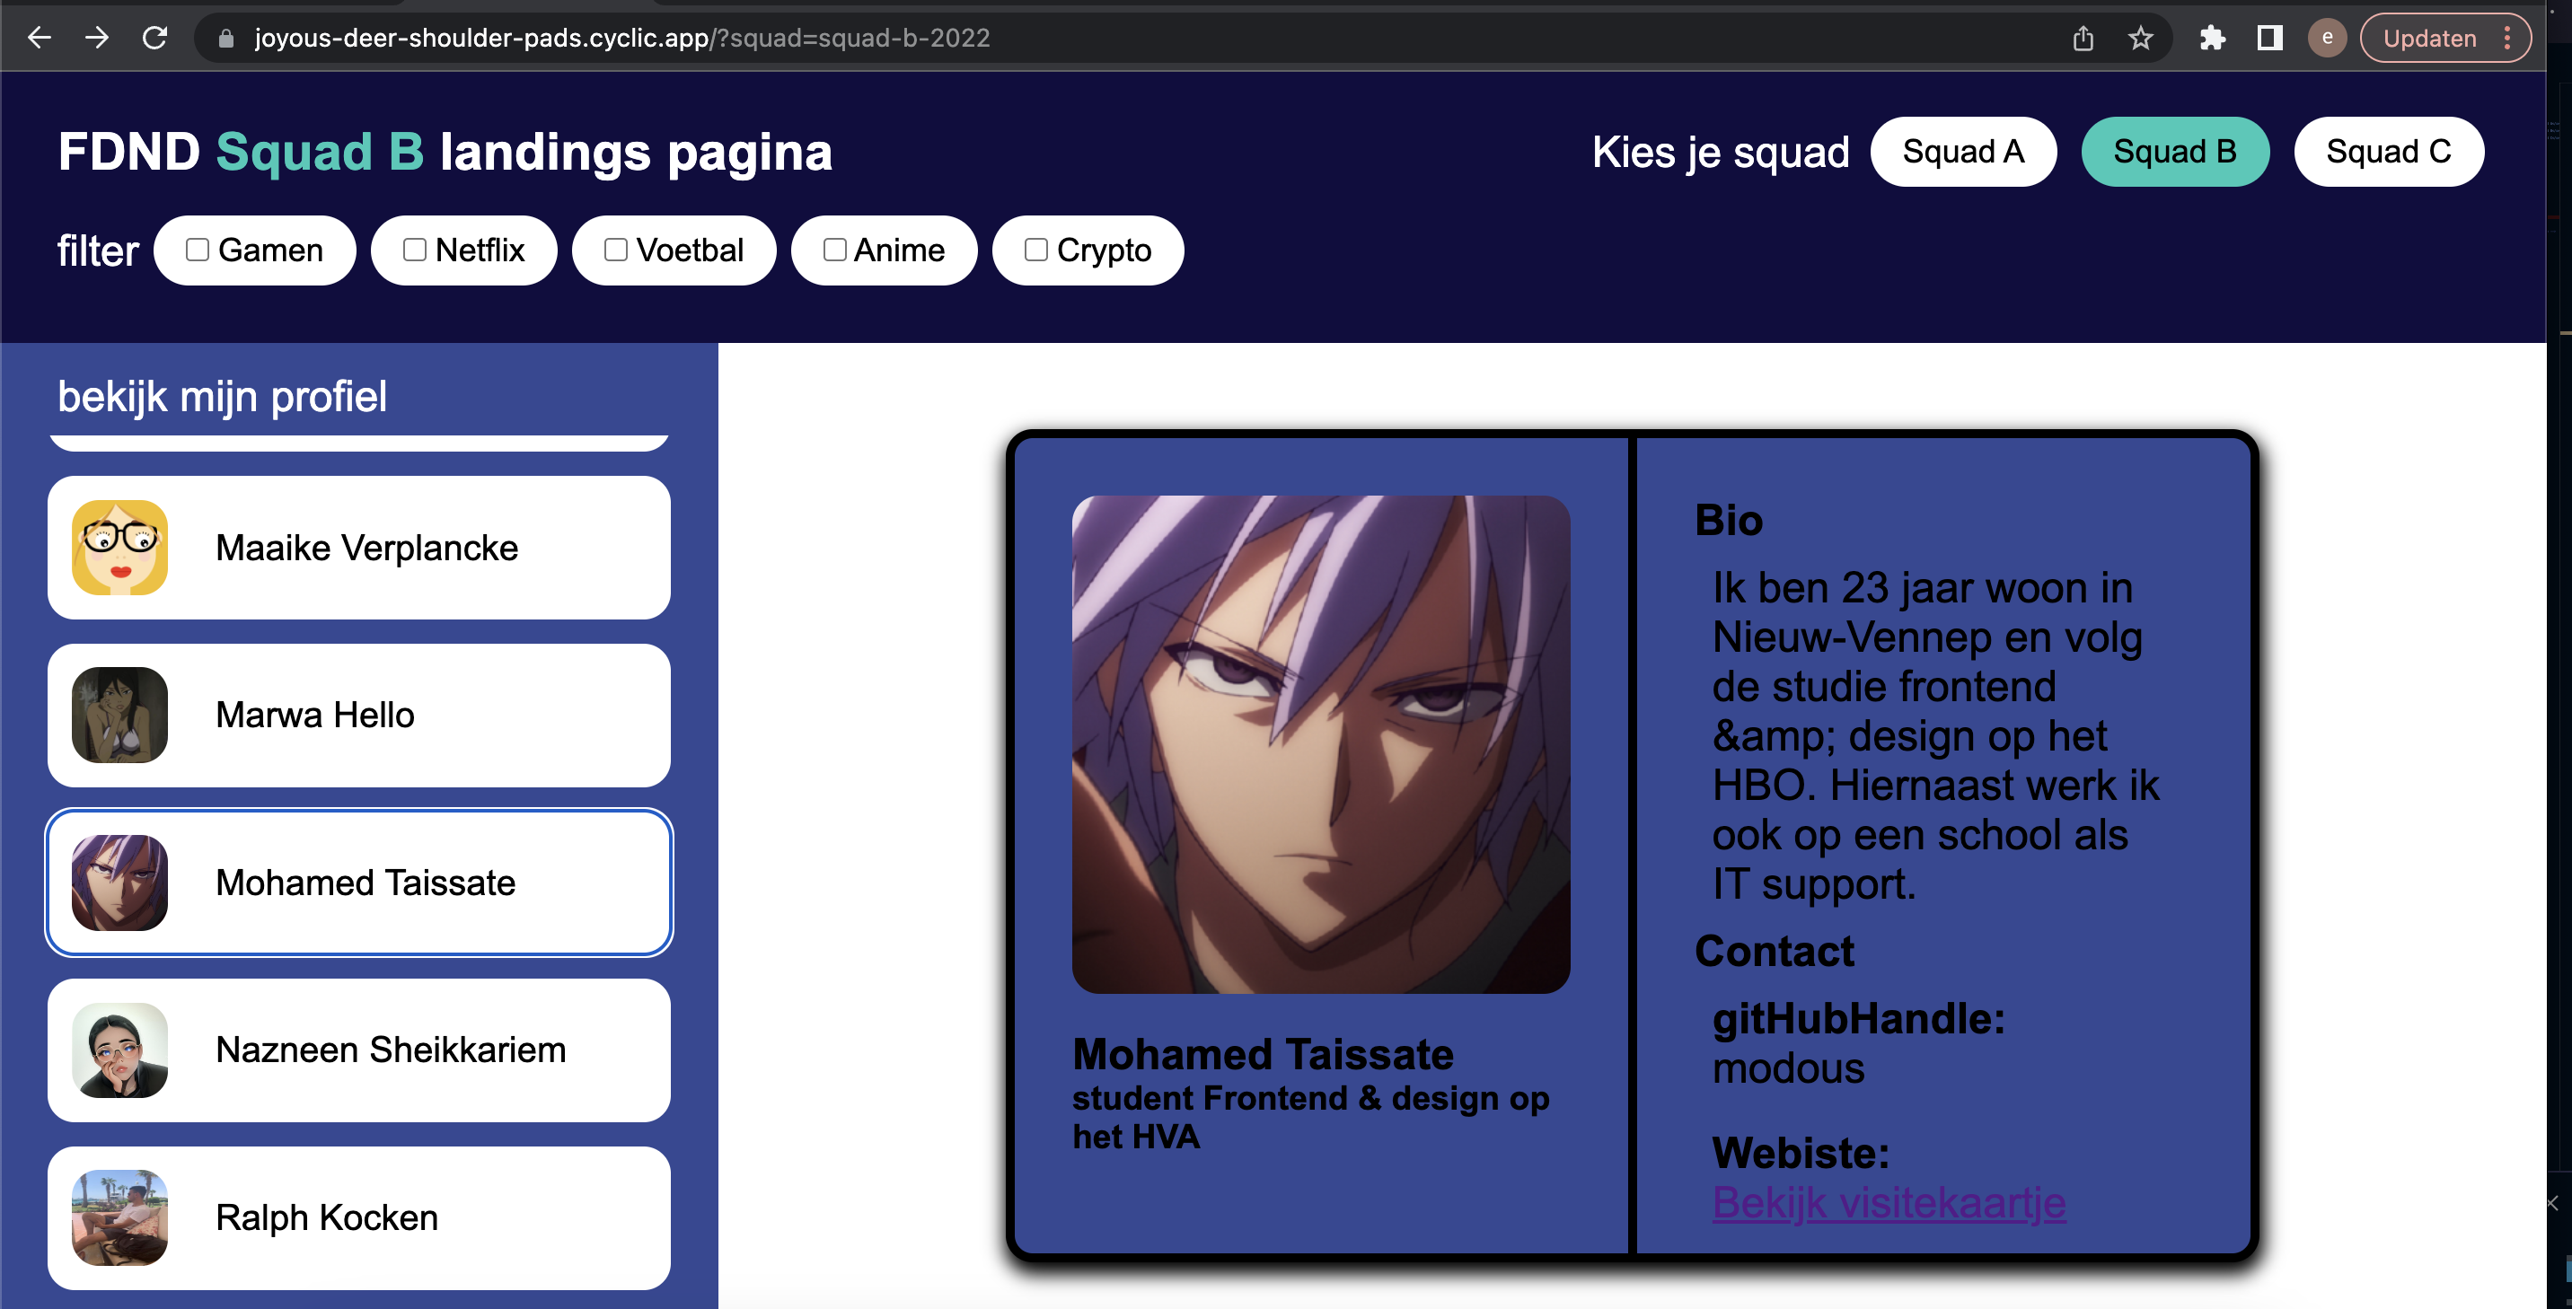Toggle the Anime filter checkbox

pos(834,250)
